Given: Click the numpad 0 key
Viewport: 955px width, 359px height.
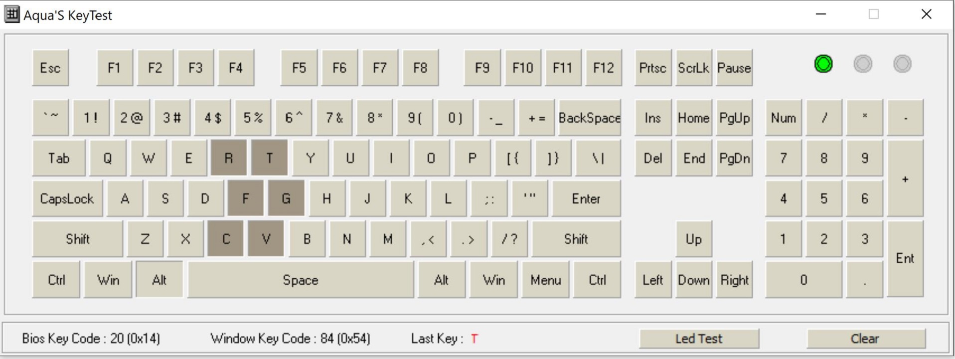Looking at the screenshot, I should [803, 280].
